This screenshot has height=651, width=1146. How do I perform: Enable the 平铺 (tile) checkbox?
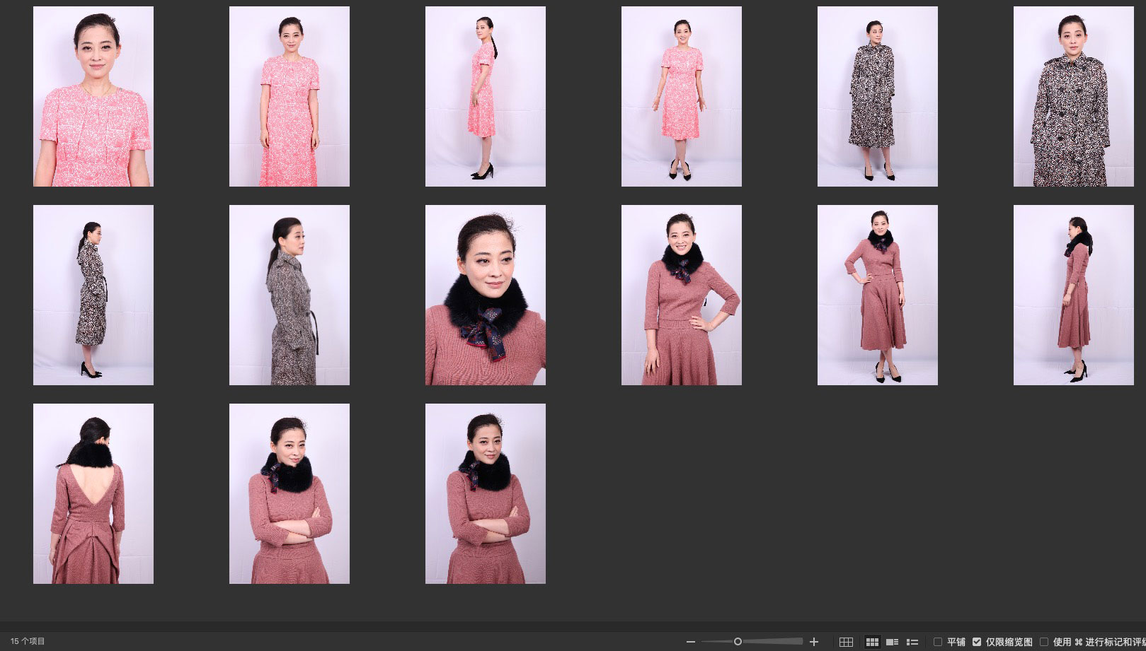[938, 642]
